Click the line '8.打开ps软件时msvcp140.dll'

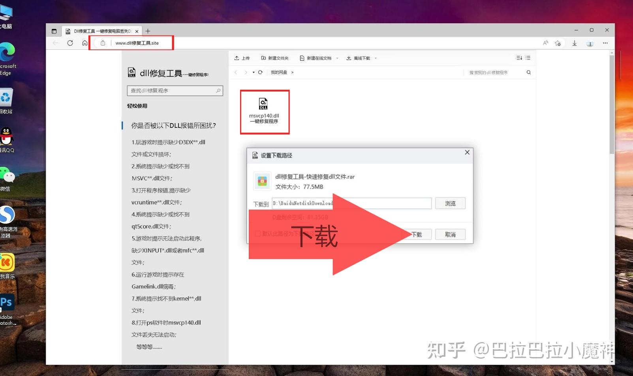pos(166,323)
